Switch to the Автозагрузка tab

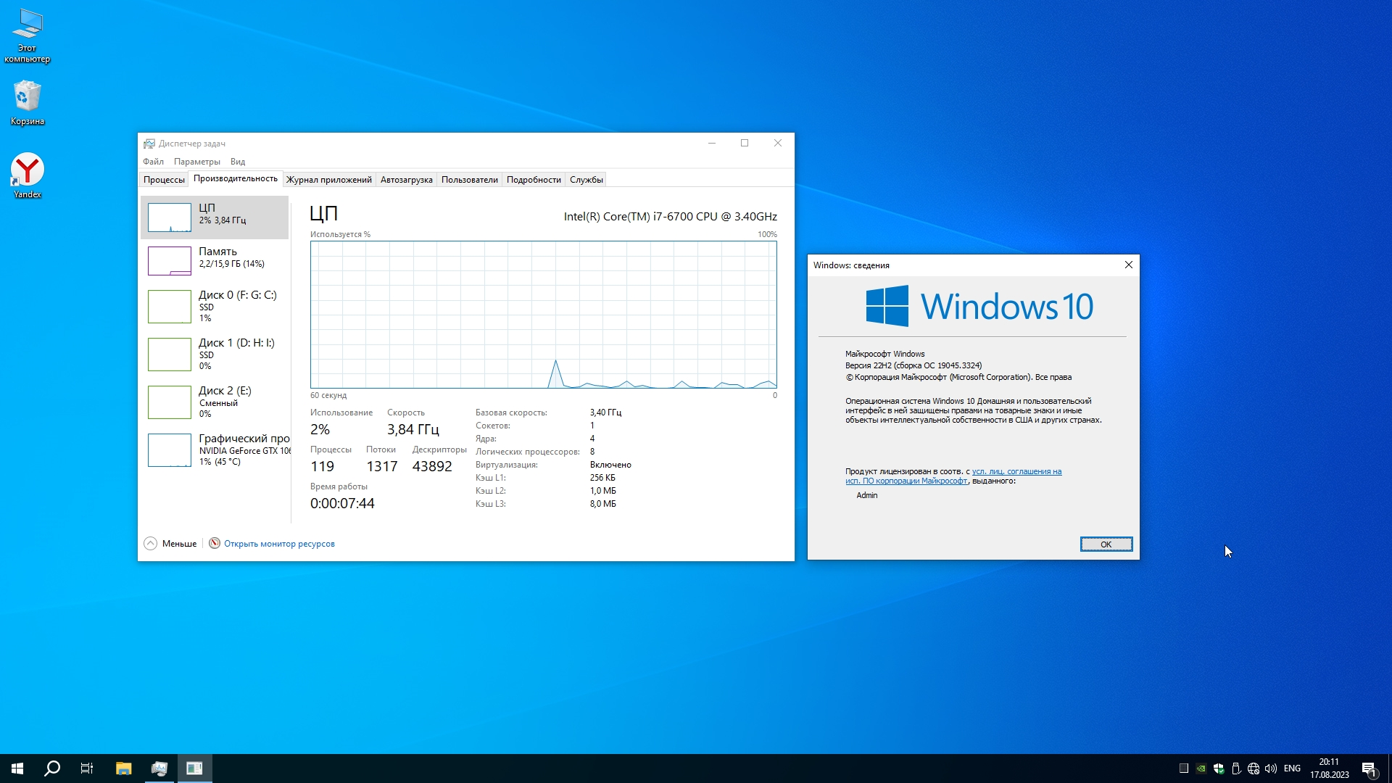coord(406,180)
